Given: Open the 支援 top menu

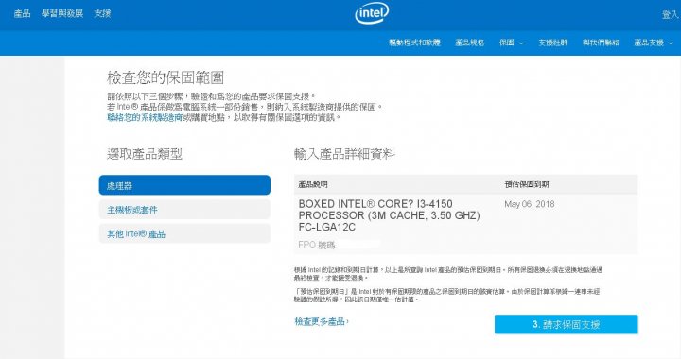Looking at the screenshot, I should 102,13.
